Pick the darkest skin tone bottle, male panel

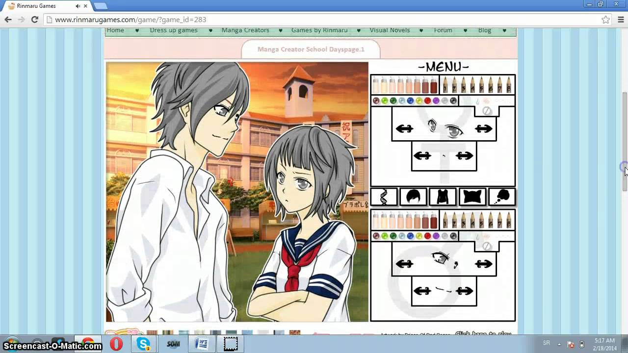(434, 220)
